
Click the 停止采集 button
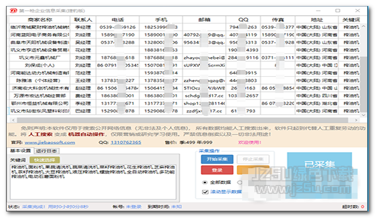coord(253,159)
